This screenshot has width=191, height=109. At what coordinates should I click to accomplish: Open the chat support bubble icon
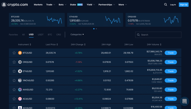(x=184, y=101)
